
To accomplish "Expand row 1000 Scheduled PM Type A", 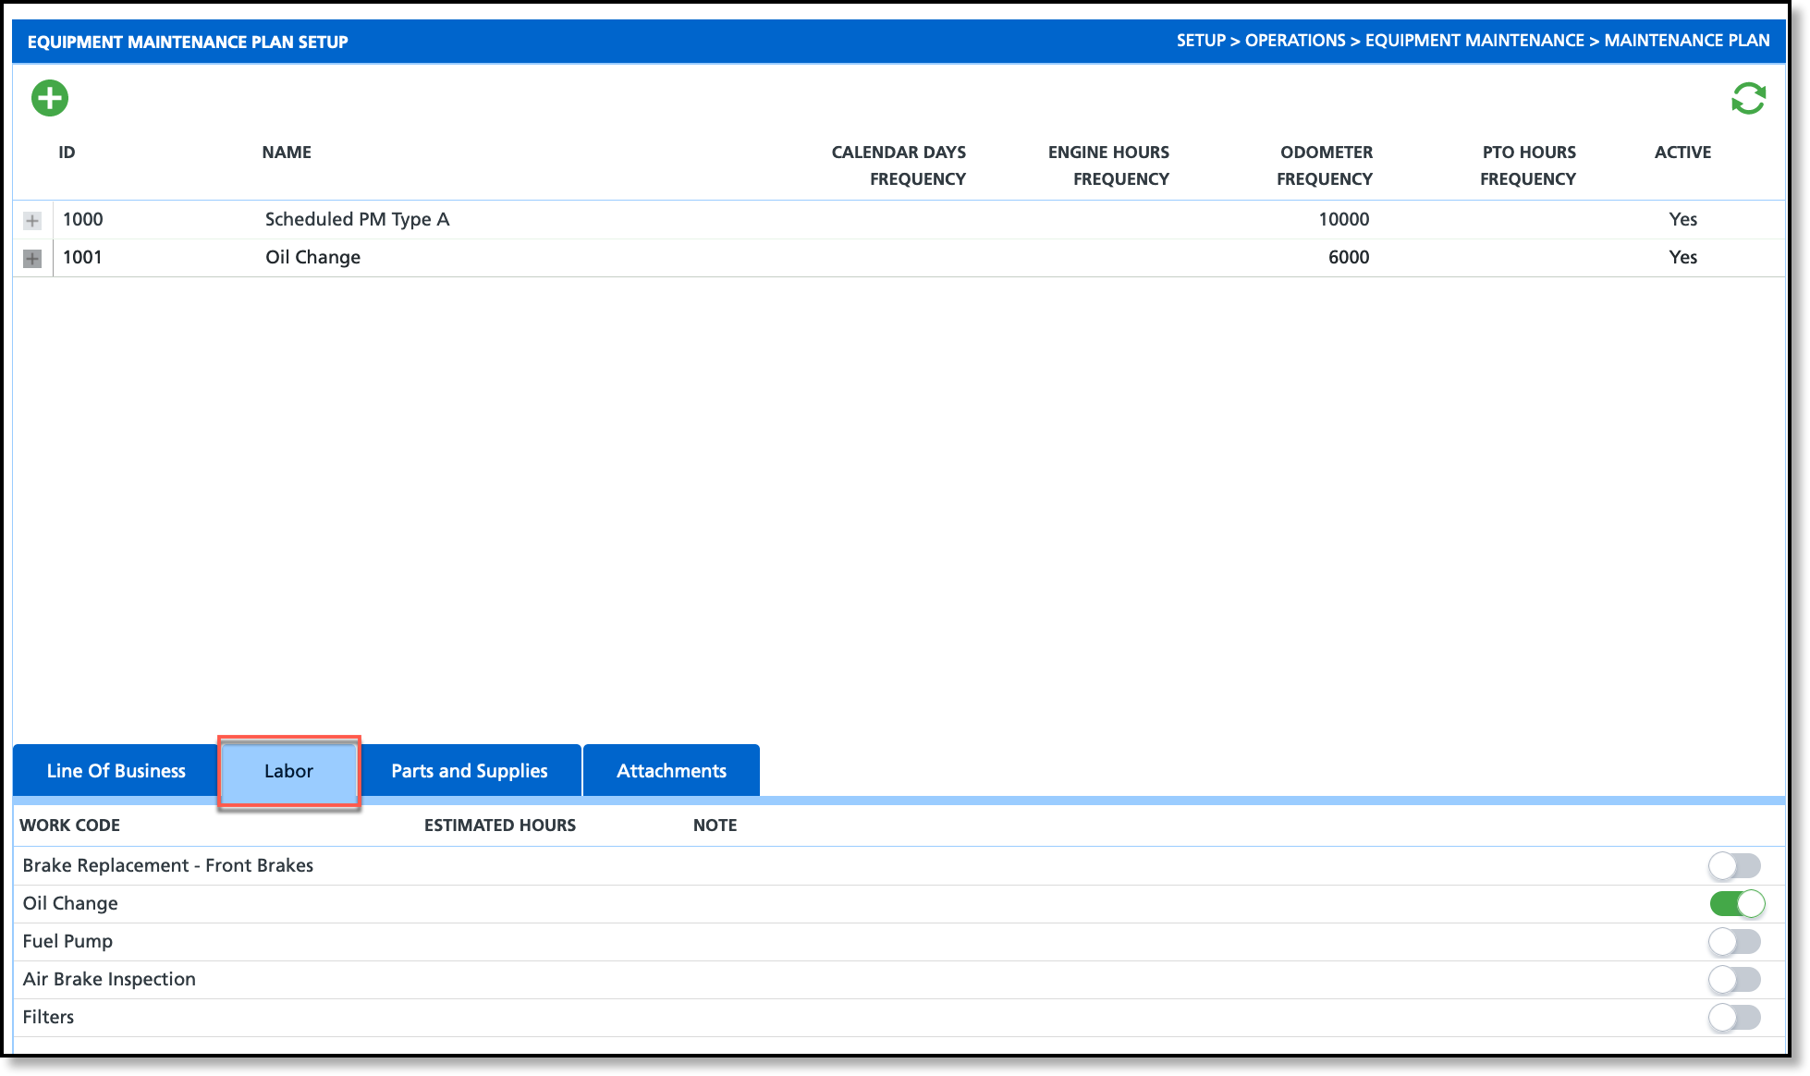I will 32,221.
